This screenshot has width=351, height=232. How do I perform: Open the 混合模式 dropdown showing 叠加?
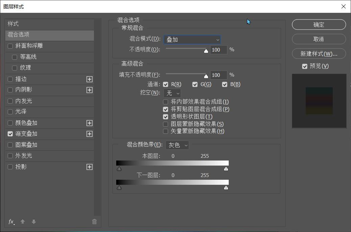[x=192, y=39]
